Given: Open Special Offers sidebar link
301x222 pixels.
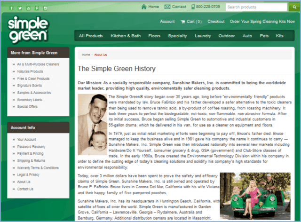Looking at the screenshot, I should [27, 107].
